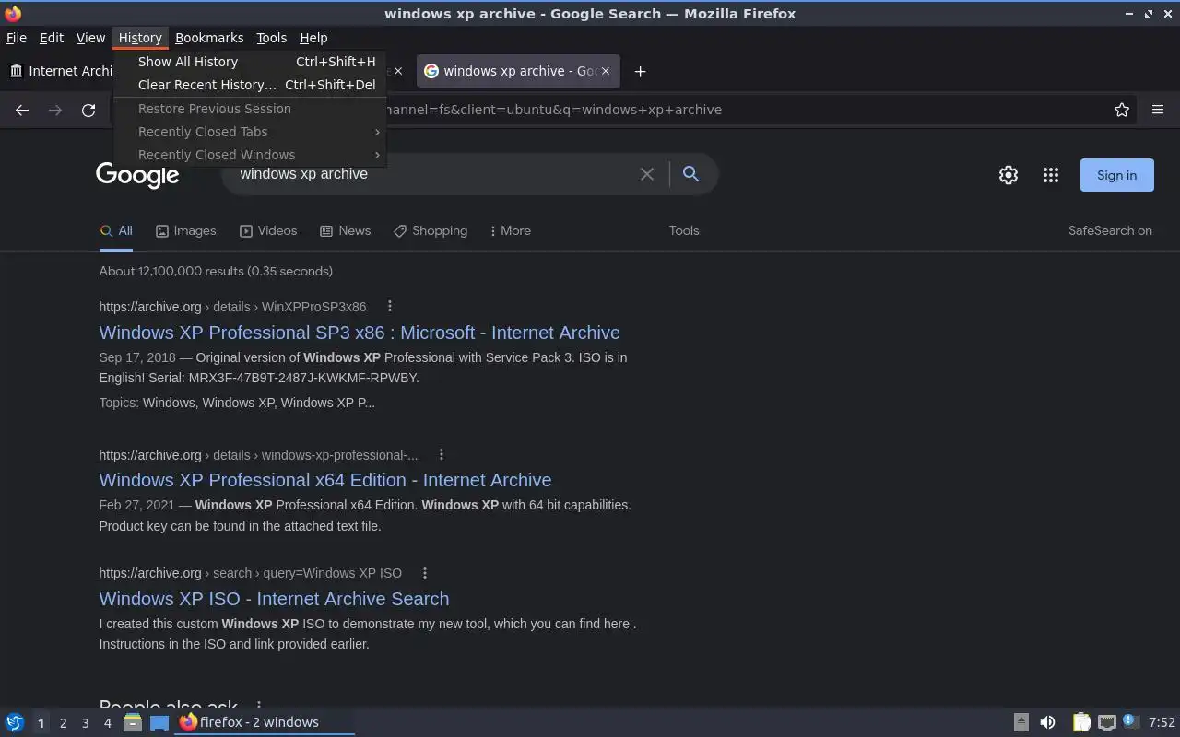Screen dimensions: 1180x737
Task: Click About 12,100,000 results text
Action: click(216, 271)
